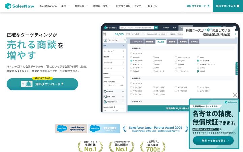
Task: Close the アクティビティ panel with its X
Action: 125,40
